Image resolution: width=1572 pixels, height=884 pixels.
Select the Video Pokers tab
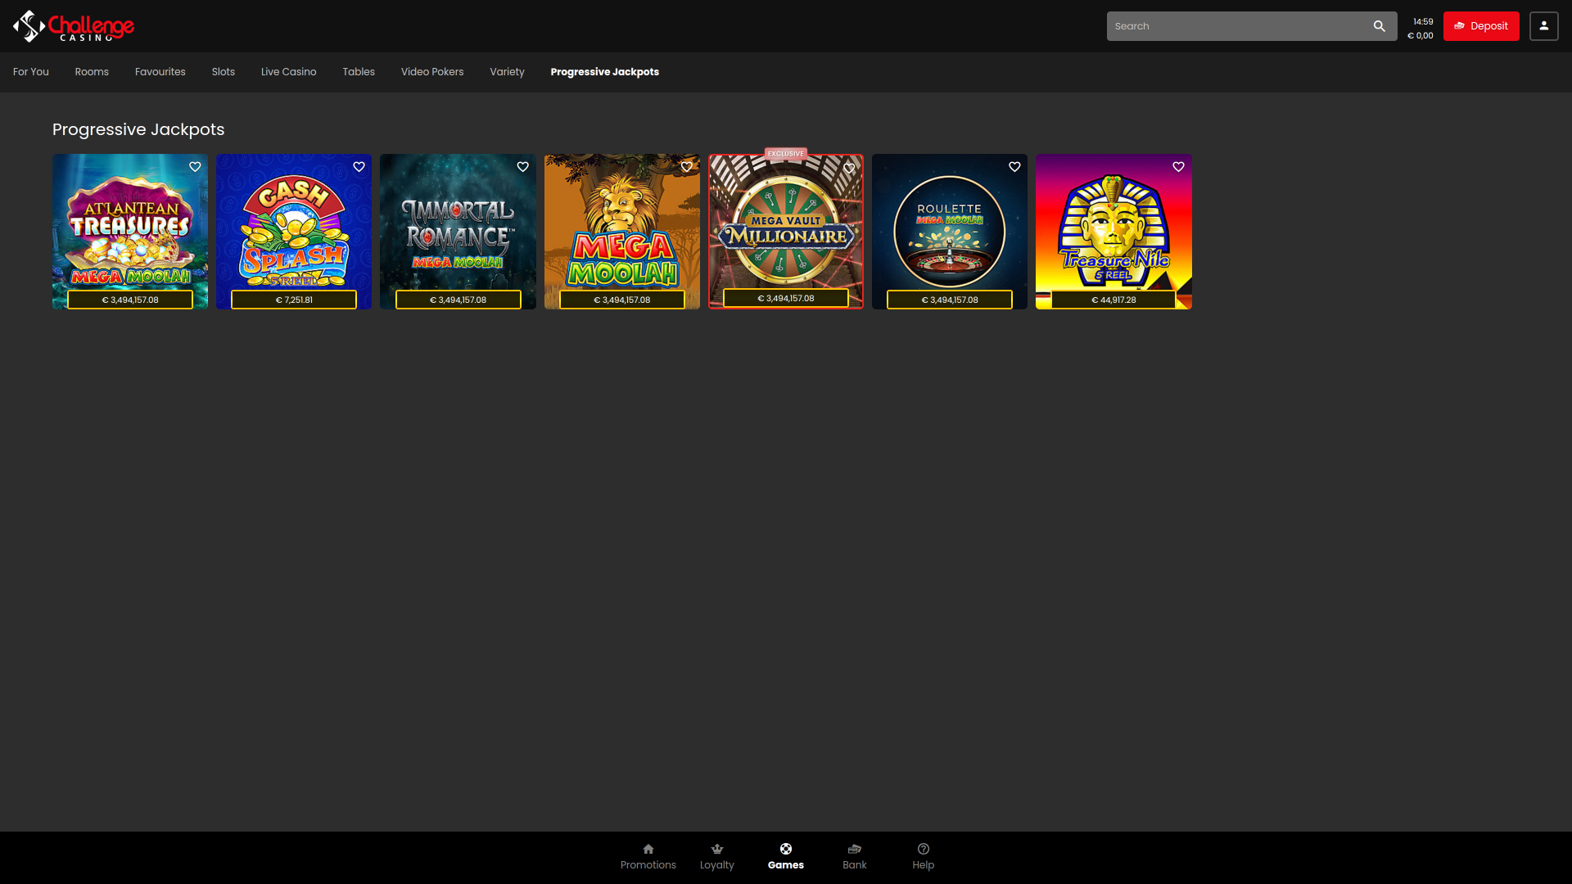(x=431, y=72)
